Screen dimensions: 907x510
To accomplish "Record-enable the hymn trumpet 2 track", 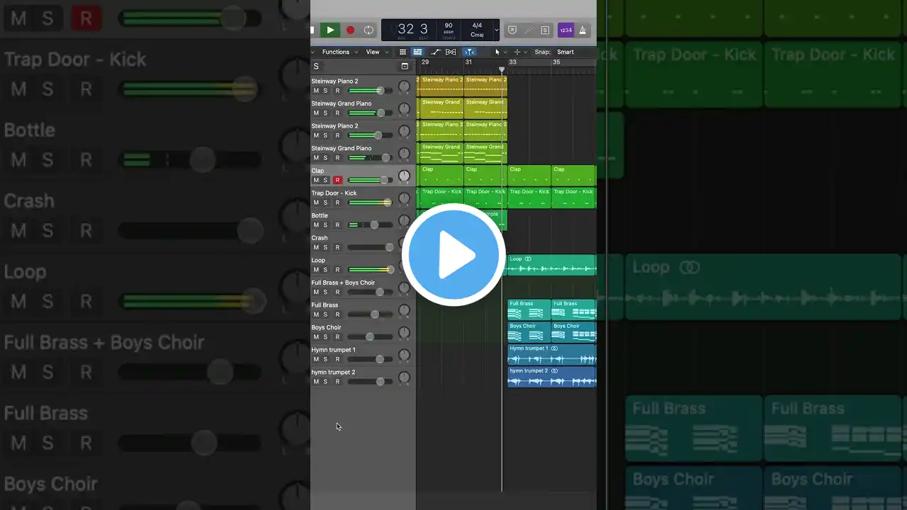I will click(x=337, y=382).
